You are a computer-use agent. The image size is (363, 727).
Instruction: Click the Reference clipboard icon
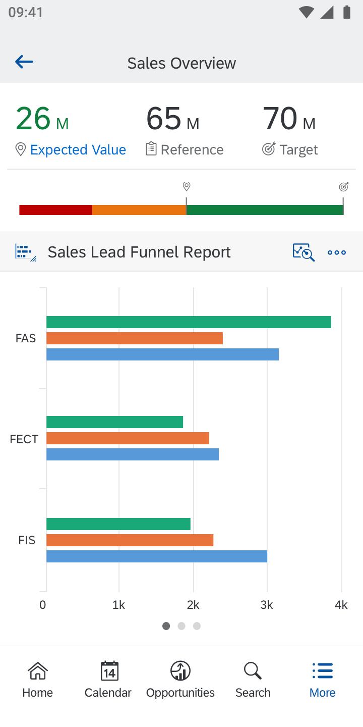coord(151,149)
